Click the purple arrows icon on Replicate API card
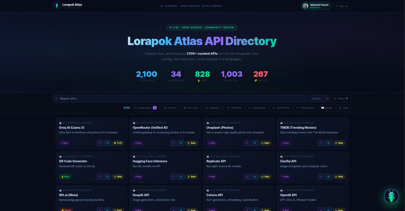 pyautogui.click(x=247, y=177)
